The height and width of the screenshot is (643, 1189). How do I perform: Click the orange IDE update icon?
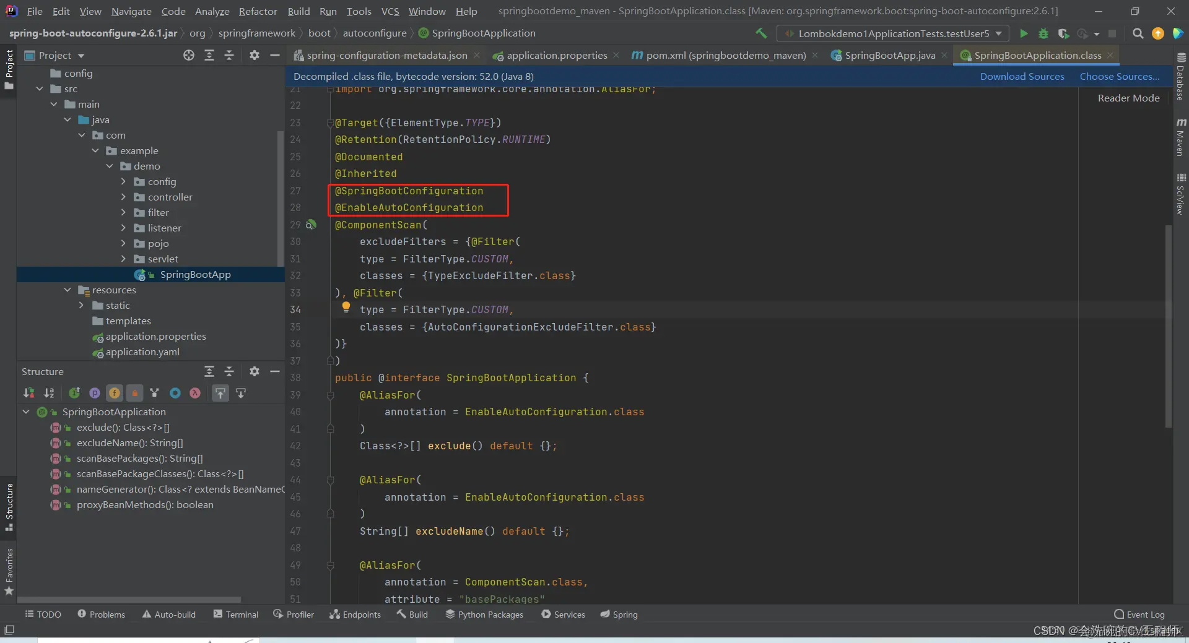[1157, 33]
